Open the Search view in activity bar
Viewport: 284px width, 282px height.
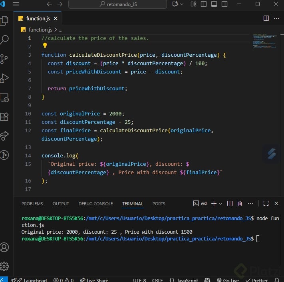[4, 40]
